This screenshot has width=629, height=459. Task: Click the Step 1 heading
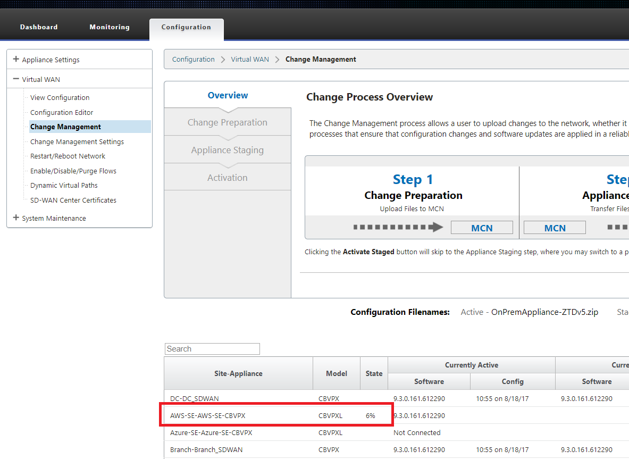coord(413,179)
